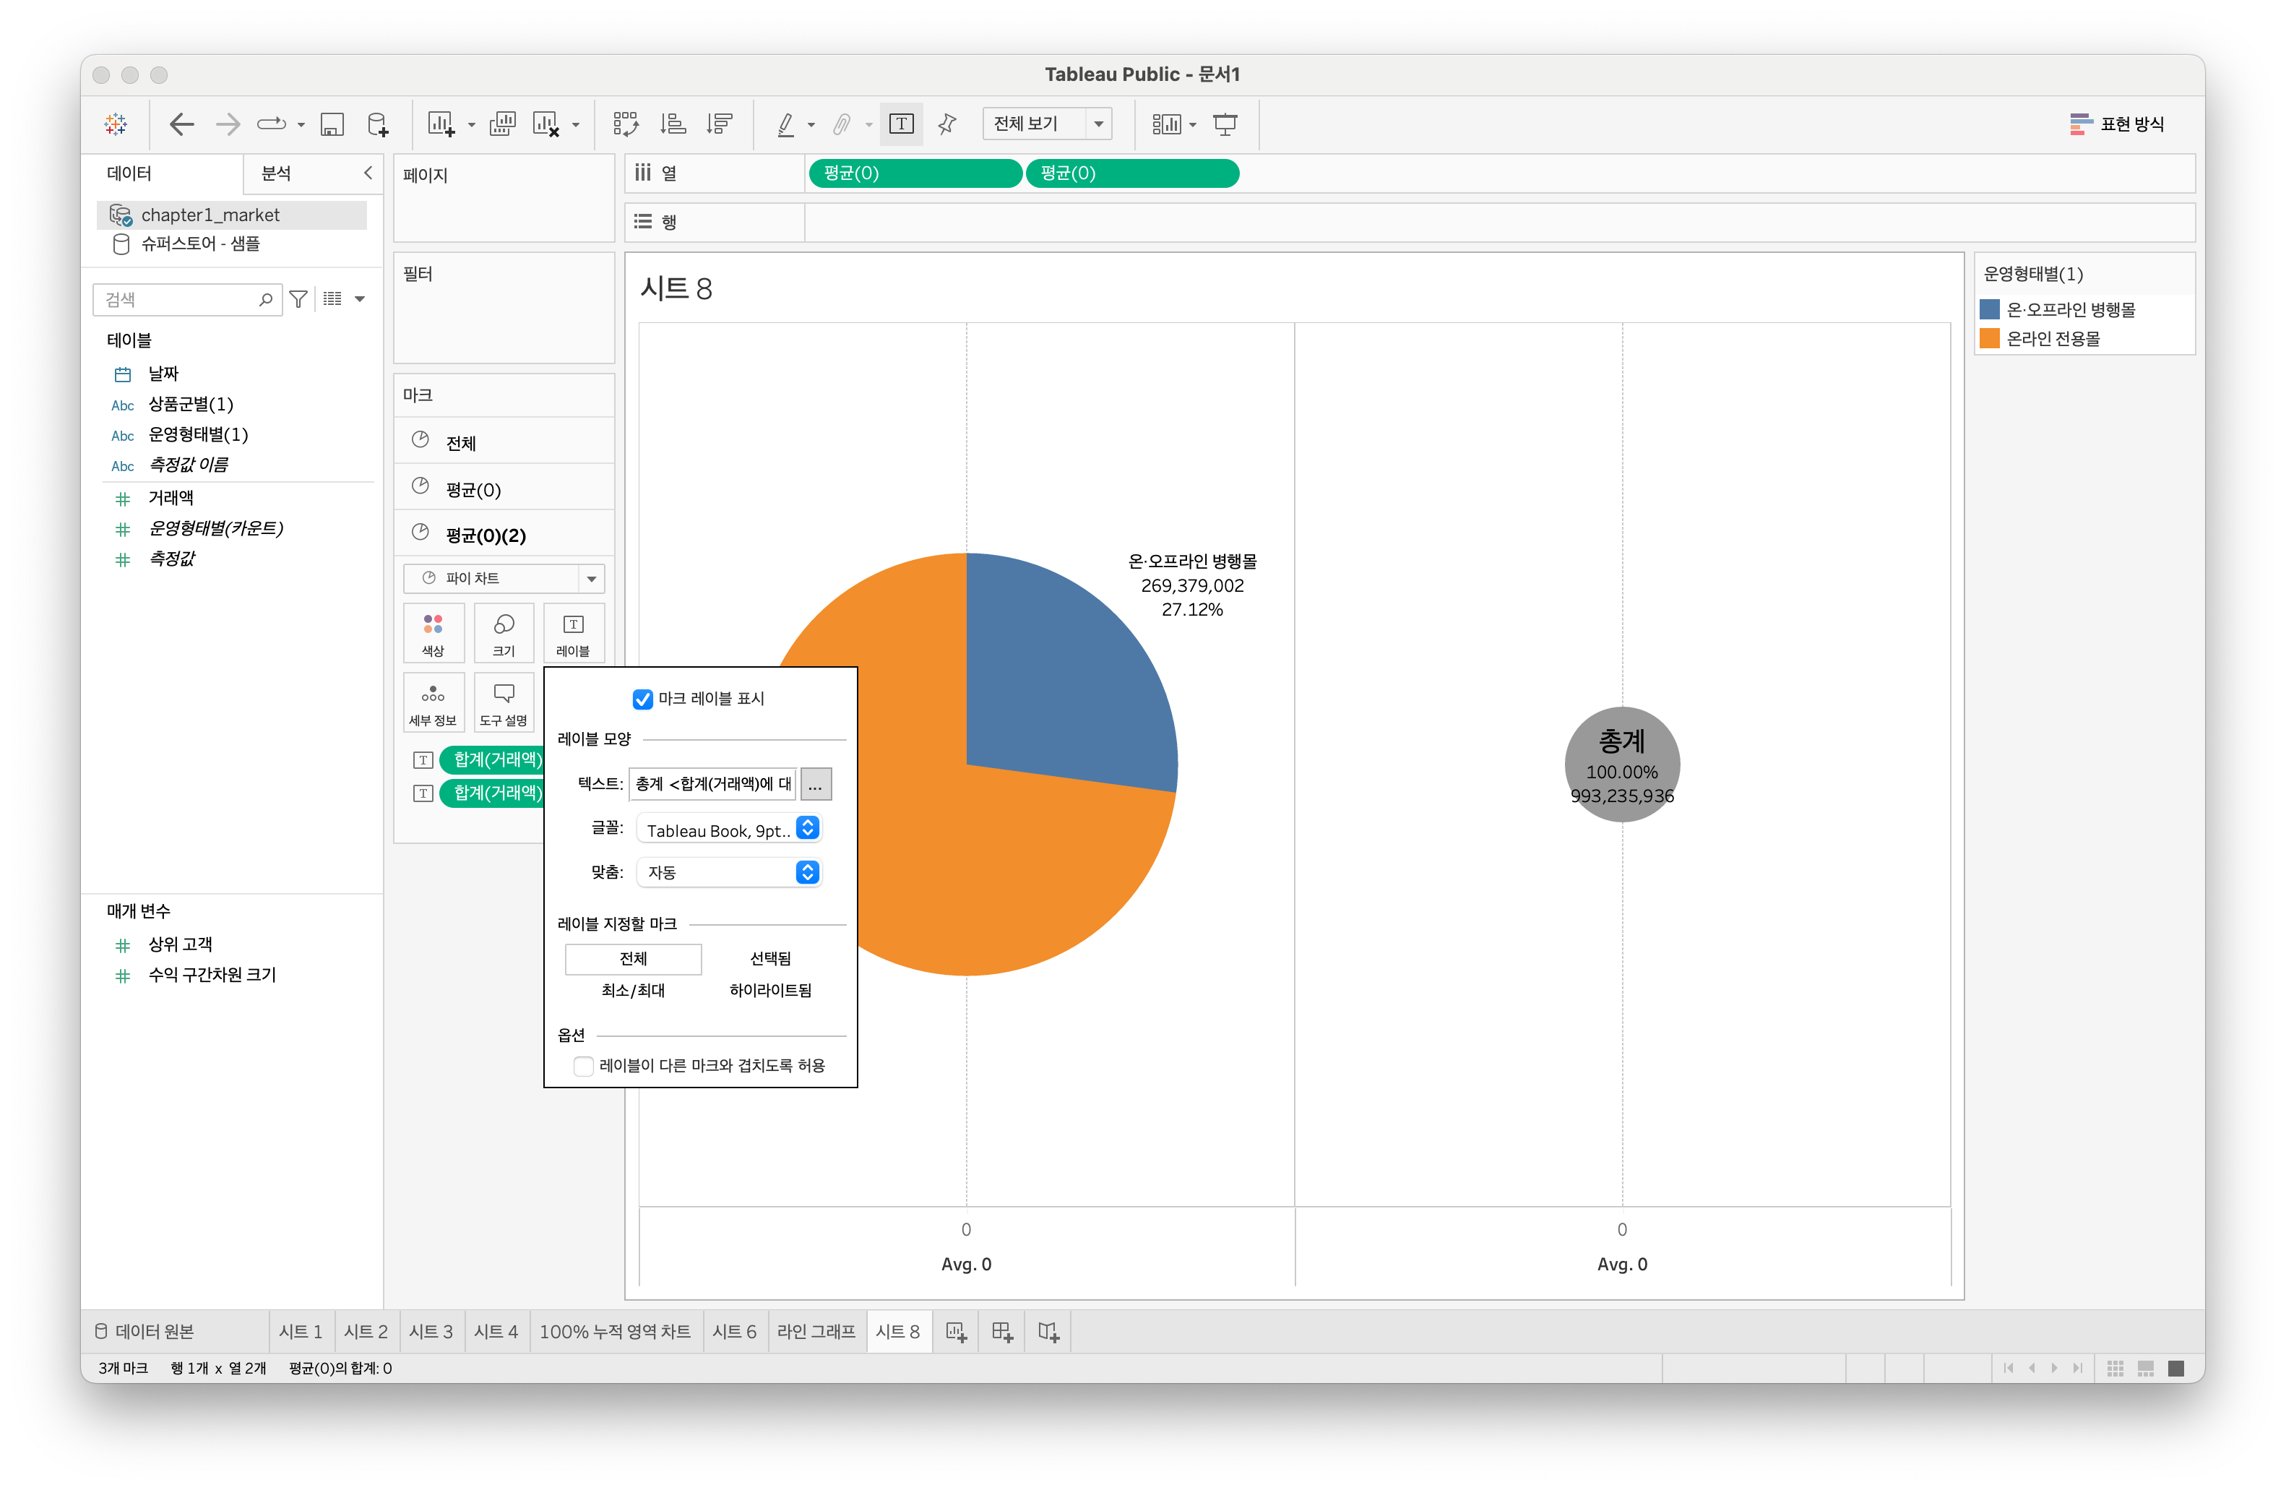Open the 파이 차트 mark type dropdown
2286x1490 pixels.
(591, 578)
